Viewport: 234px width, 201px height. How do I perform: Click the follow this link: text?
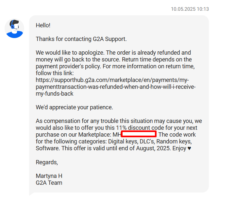(x=55, y=73)
